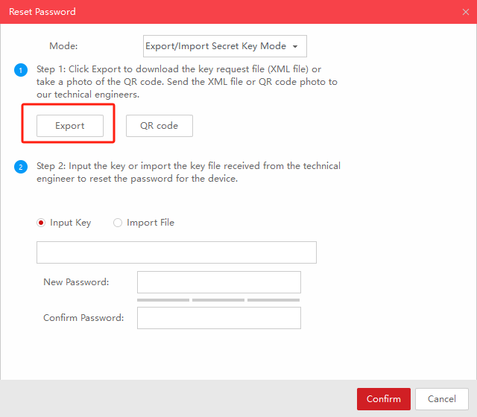Click the New Password field
Image resolution: width=477 pixels, height=417 pixels.
click(x=219, y=282)
